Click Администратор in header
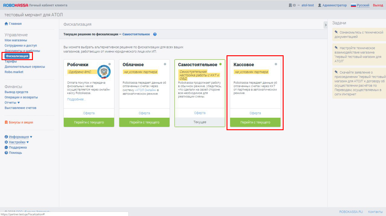The height and width of the screenshot is (216, 386). 335,5
